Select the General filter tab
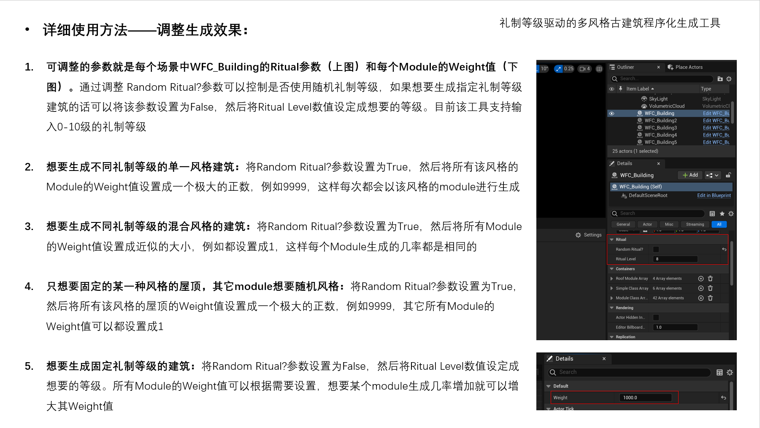The image size is (760, 428). click(x=623, y=225)
